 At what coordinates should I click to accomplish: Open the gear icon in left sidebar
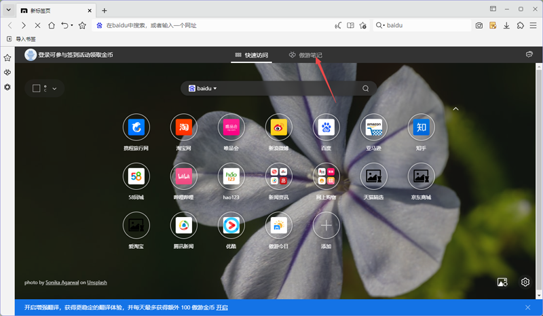[7, 87]
